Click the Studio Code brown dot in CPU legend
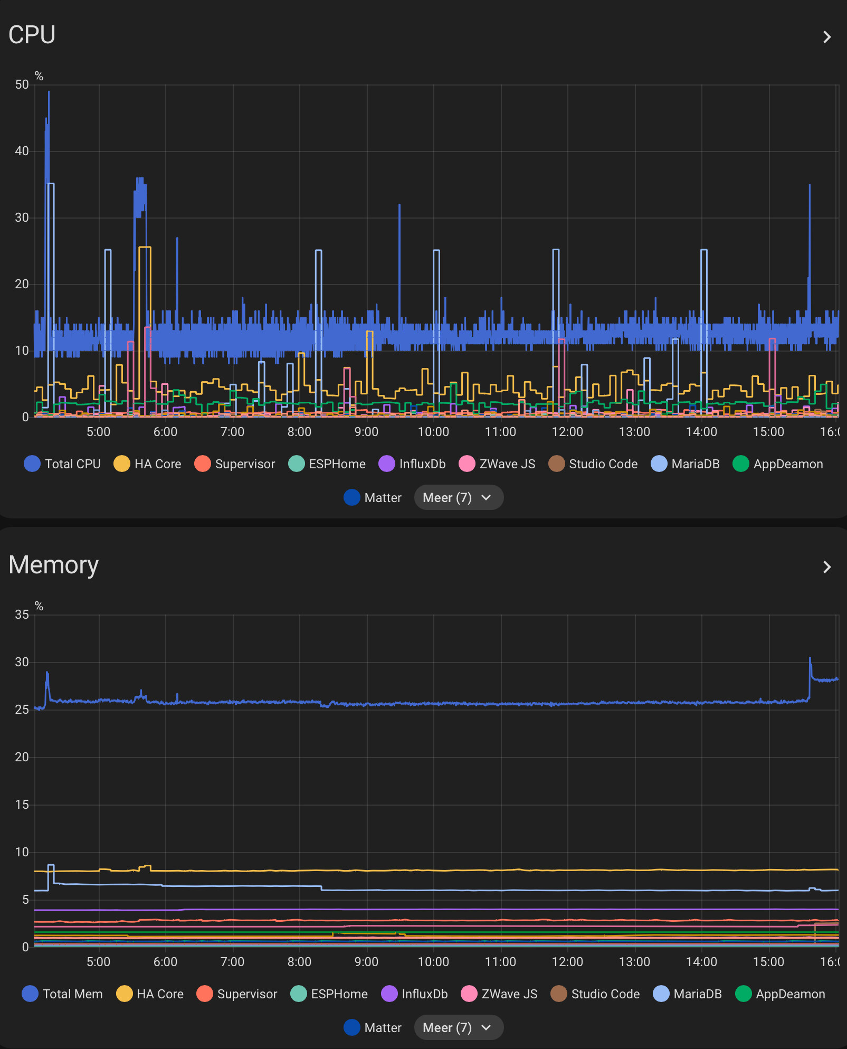The image size is (847, 1049). click(555, 464)
